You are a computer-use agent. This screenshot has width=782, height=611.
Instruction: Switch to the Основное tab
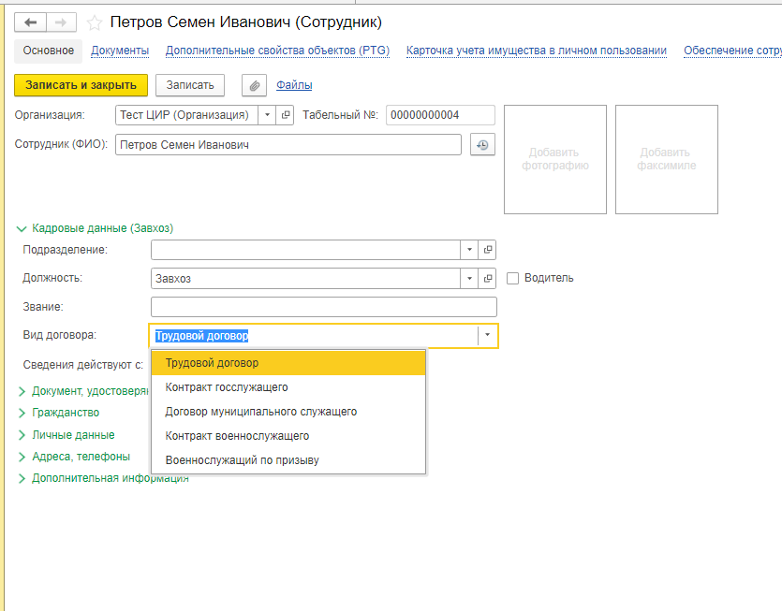(49, 51)
